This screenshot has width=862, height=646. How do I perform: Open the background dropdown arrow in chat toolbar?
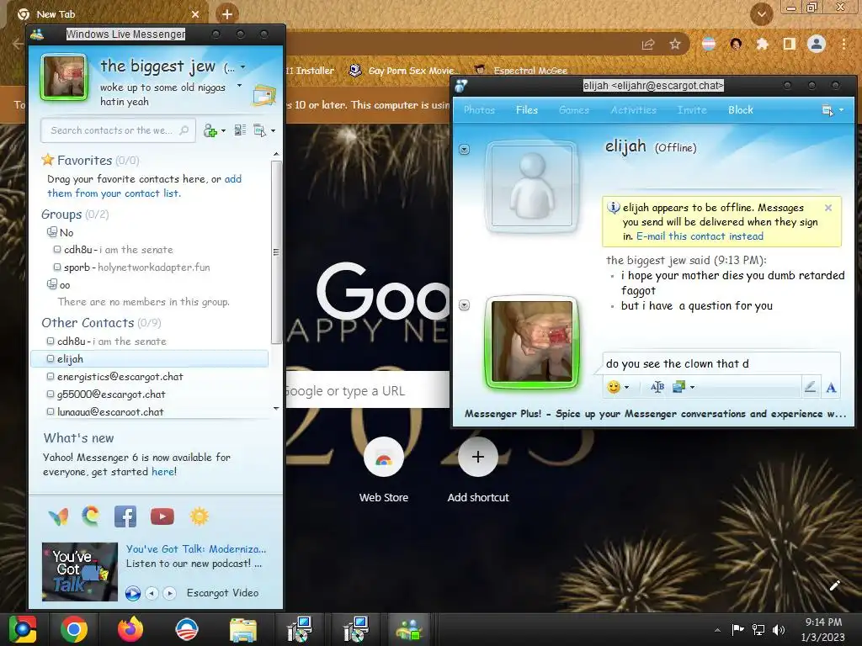692,387
